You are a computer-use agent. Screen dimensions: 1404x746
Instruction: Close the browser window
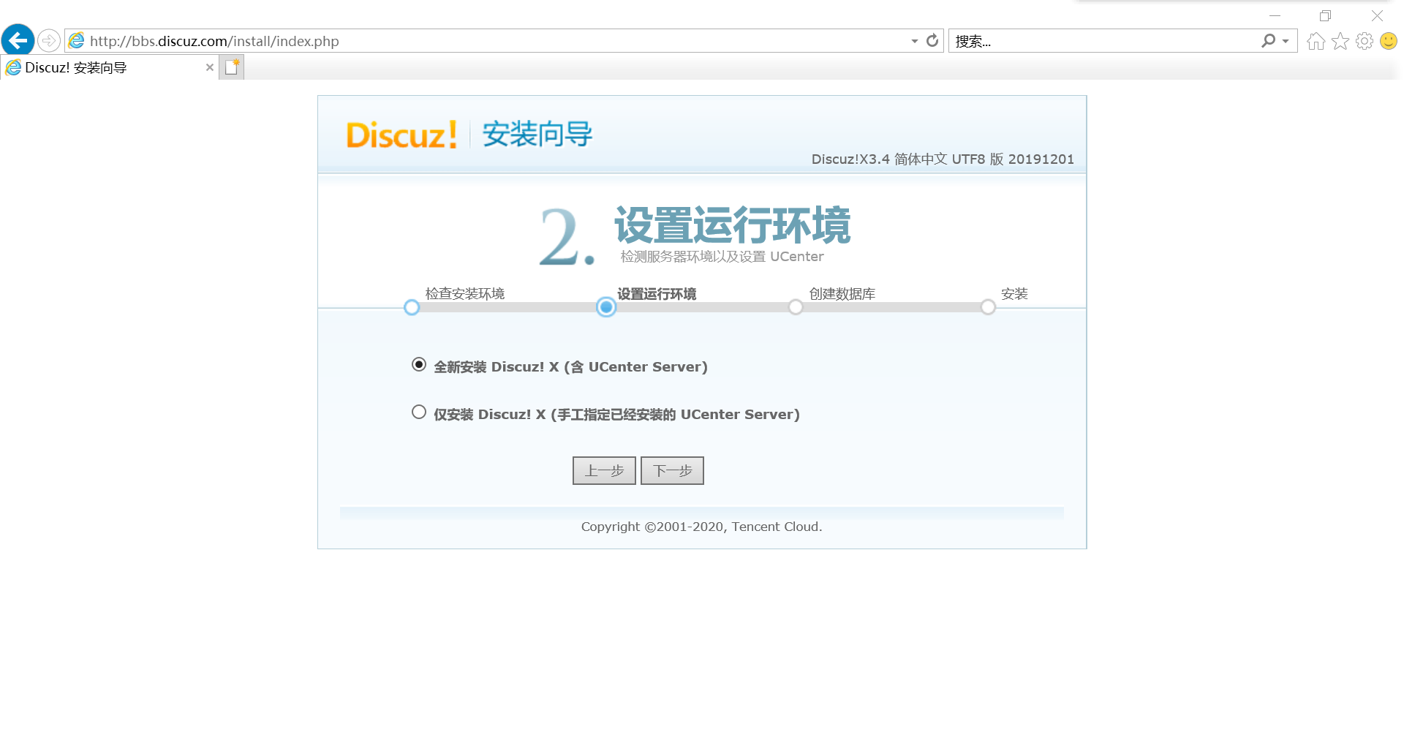[1377, 15]
